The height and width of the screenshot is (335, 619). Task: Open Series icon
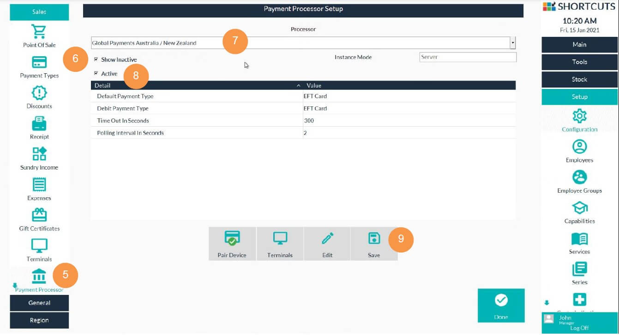coord(579,269)
